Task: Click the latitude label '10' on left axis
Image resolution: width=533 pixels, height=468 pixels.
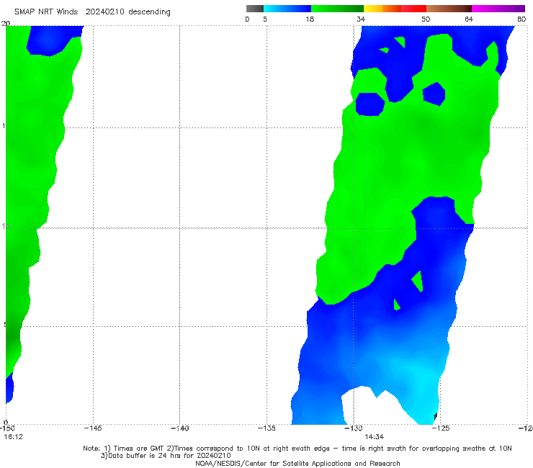Action: (5, 226)
